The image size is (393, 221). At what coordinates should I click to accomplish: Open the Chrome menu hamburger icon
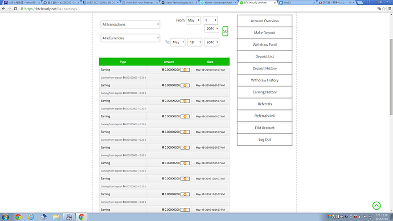point(390,9)
